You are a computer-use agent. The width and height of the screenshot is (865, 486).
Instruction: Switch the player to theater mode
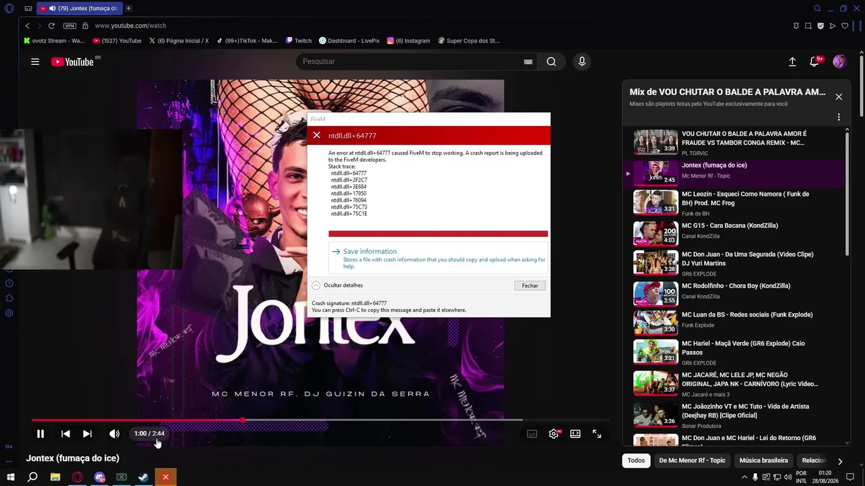pyautogui.click(x=575, y=434)
